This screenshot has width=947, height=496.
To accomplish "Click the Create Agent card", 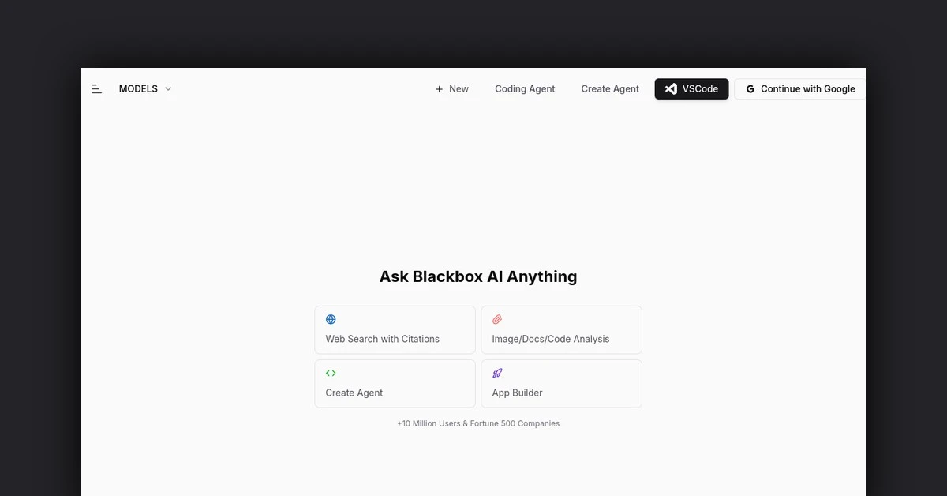I will [395, 383].
